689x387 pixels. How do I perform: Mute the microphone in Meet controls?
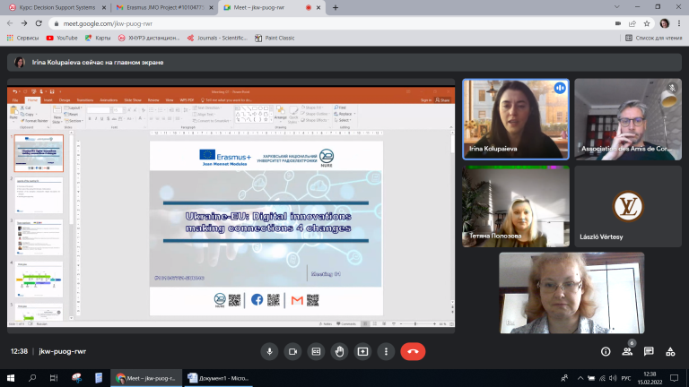269,351
